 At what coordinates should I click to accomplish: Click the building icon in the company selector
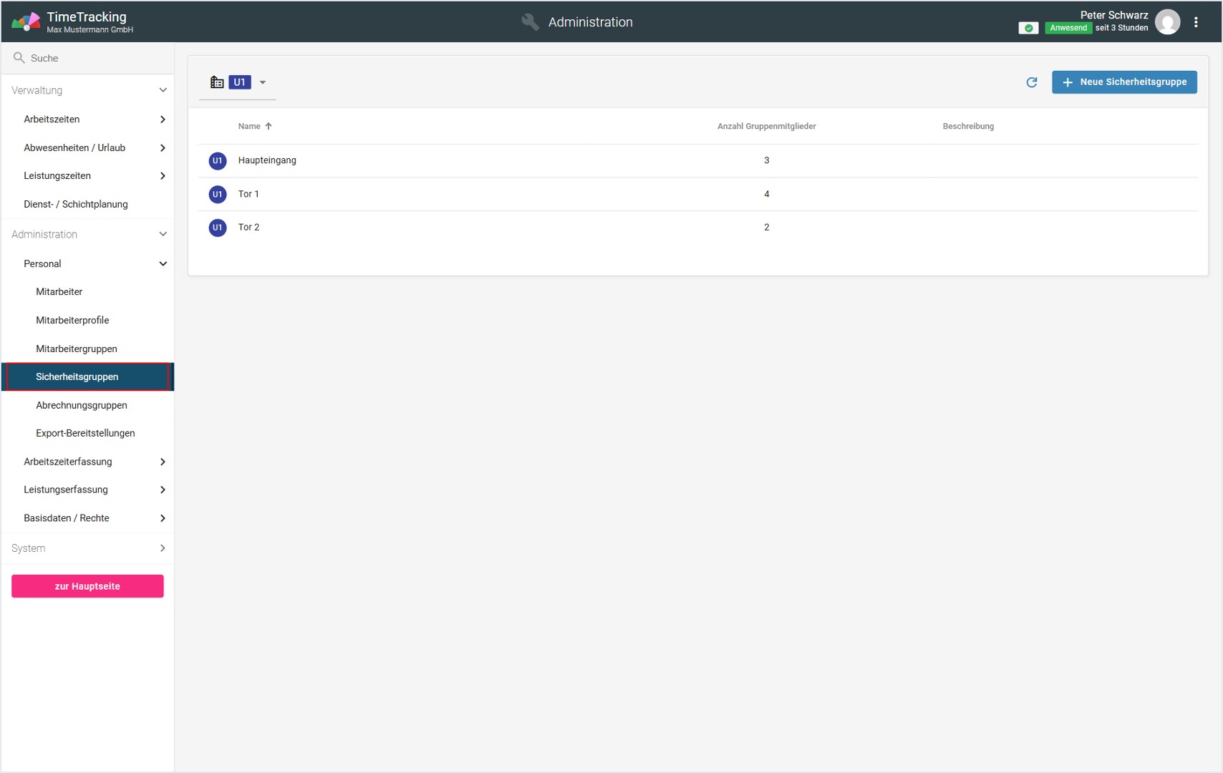click(217, 82)
